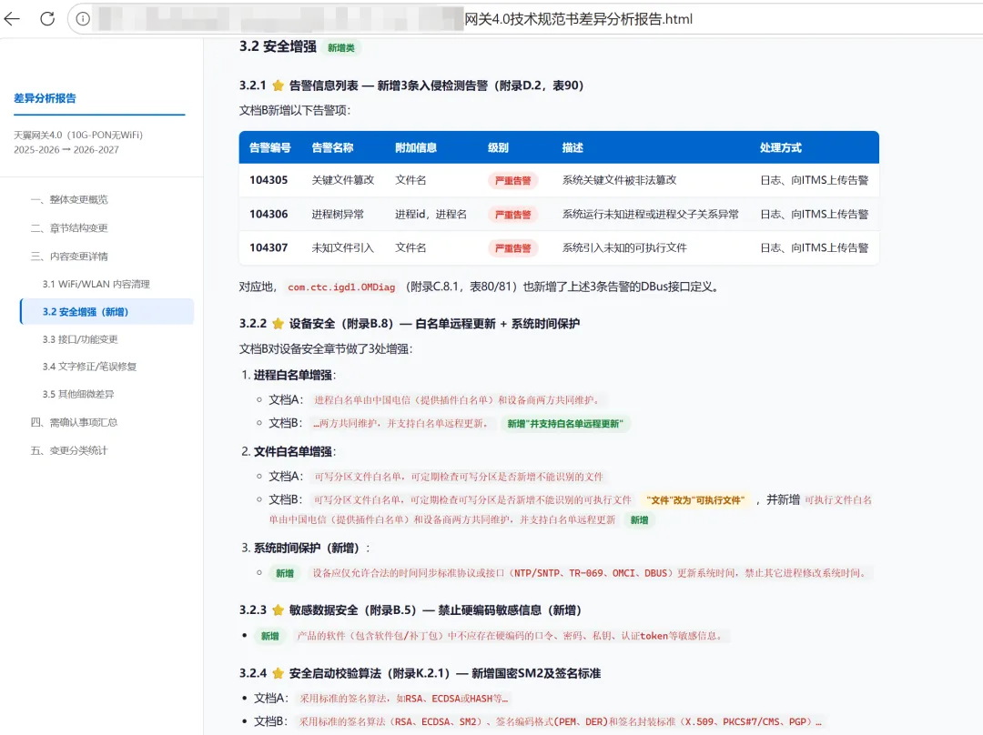Click the 新增"并支持白名单远程更新" green tag
Image resolution: width=983 pixels, height=735 pixels.
point(565,424)
